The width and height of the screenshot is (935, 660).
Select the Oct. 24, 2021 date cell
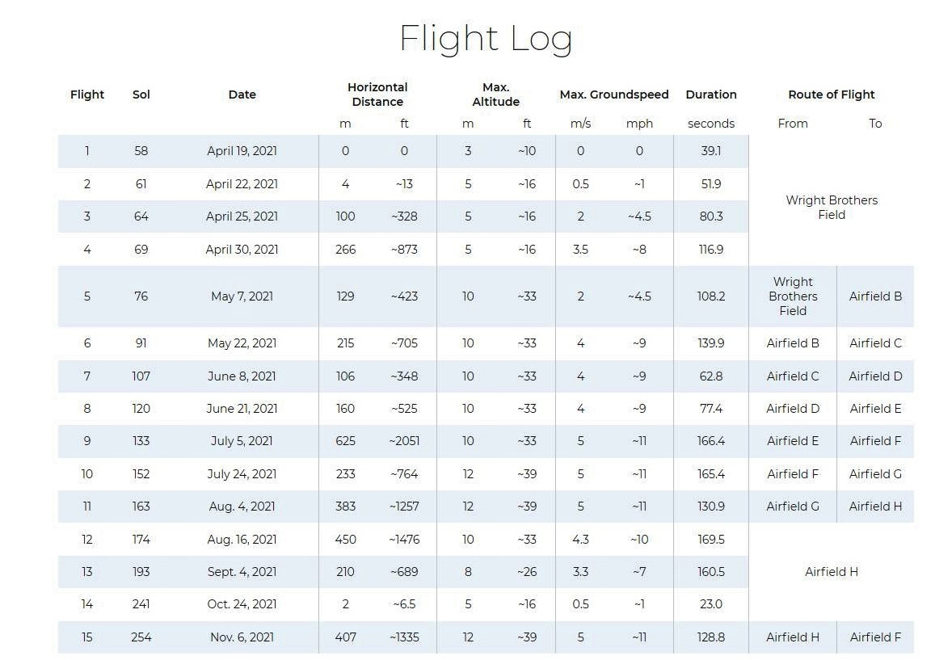(242, 604)
